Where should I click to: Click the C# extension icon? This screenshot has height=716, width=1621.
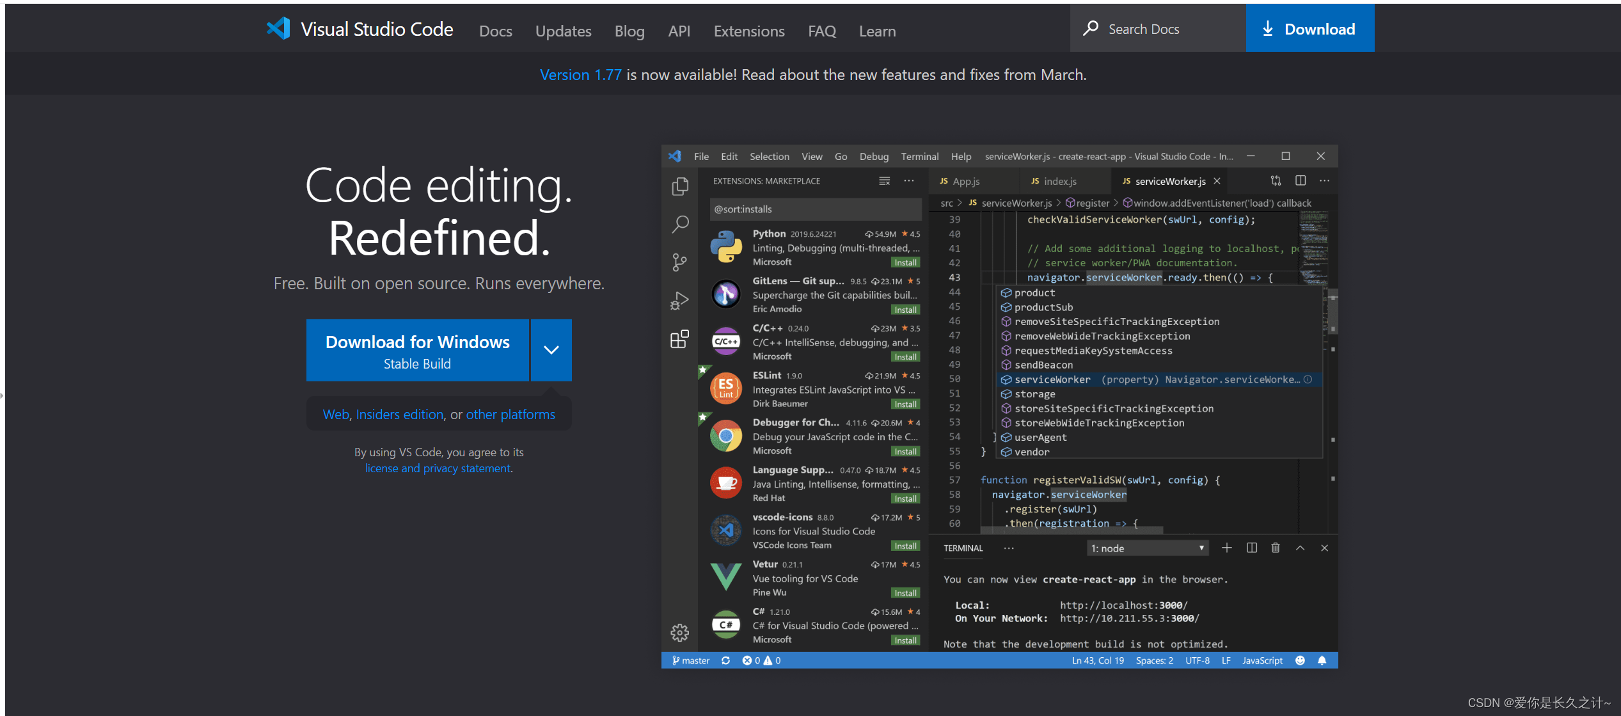point(726,625)
